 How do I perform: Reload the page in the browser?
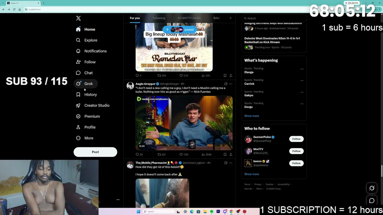coord(14,10)
